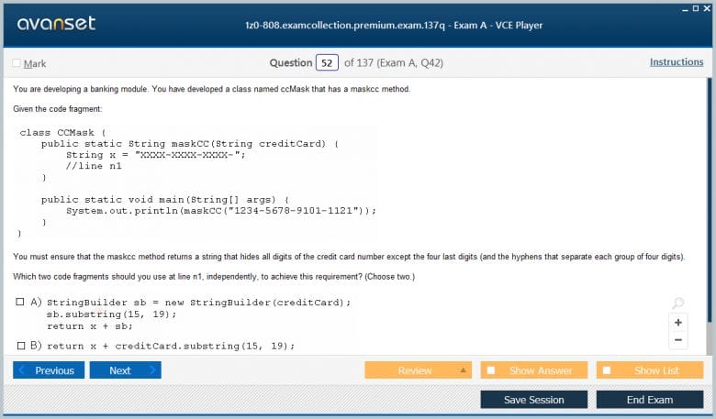Click the 'System.out.println' line in code
The image size is (716, 419).
pos(221,211)
